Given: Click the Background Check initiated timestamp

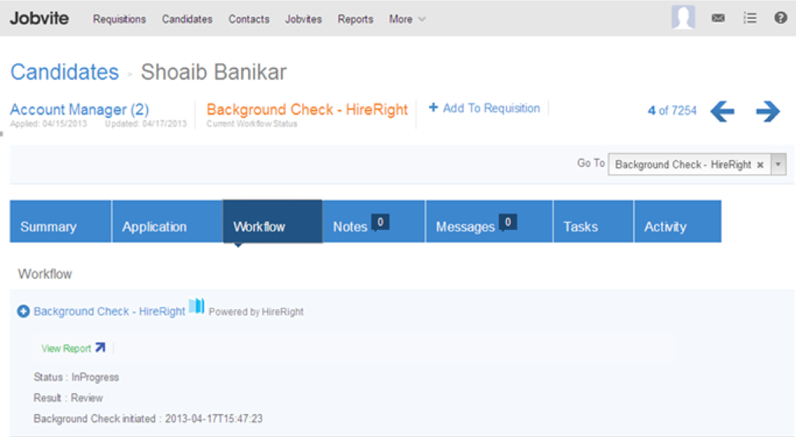Looking at the screenshot, I should point(148,419).
